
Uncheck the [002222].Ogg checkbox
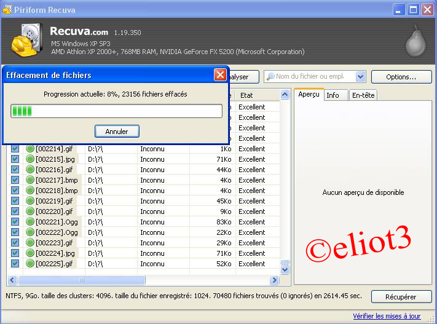[x=15, y=232]
